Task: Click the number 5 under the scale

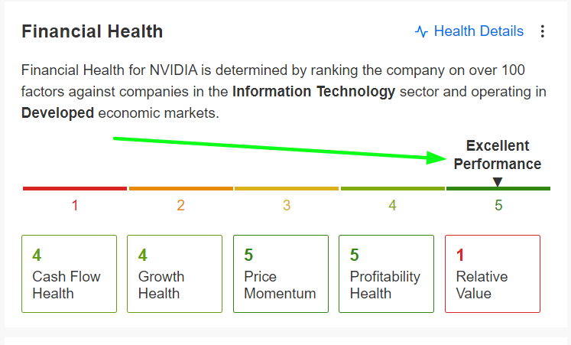Action: click(x=498, y=206)
